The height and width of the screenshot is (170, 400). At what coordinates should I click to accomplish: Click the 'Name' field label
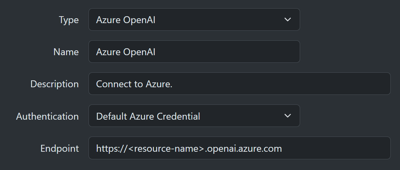pyautogui.click(x=66, y=52)
